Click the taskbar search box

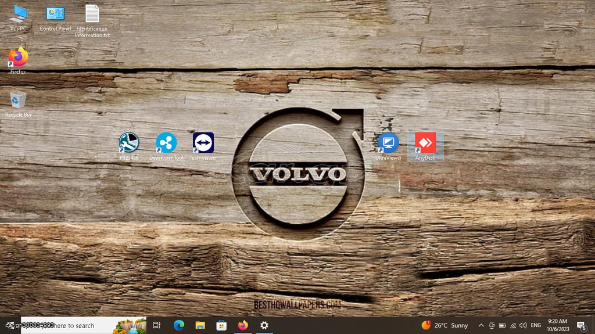pyautogui.click(x=84, y=325)
